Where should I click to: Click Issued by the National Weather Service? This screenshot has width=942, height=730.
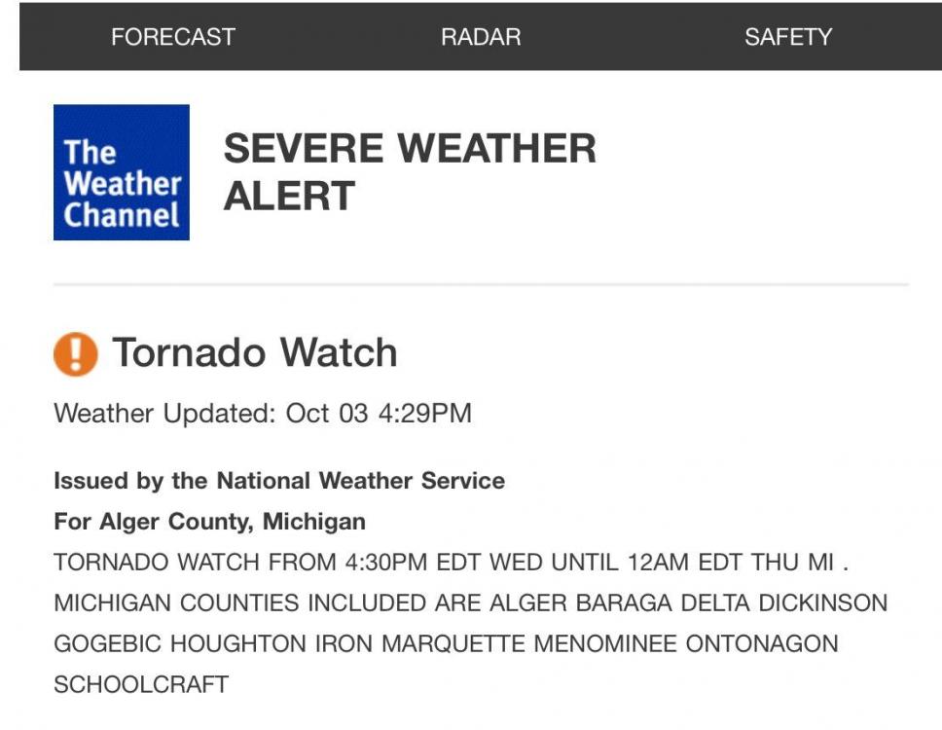pyautogui.click(x=279, y=481)
